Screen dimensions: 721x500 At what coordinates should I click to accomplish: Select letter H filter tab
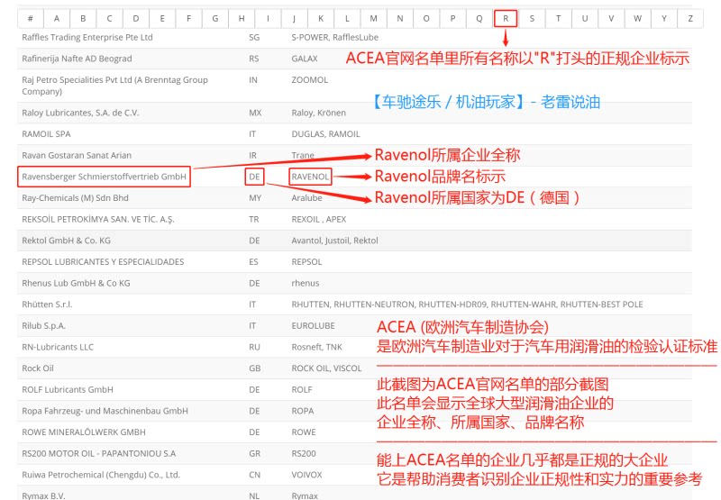242,18
